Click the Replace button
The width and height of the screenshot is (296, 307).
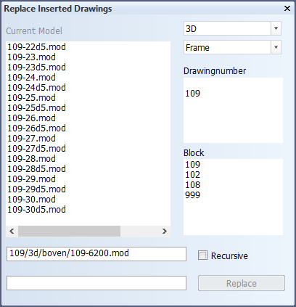pos(242,283)
